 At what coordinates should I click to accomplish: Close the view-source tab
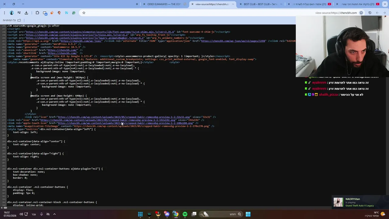[x=192, y=4]
